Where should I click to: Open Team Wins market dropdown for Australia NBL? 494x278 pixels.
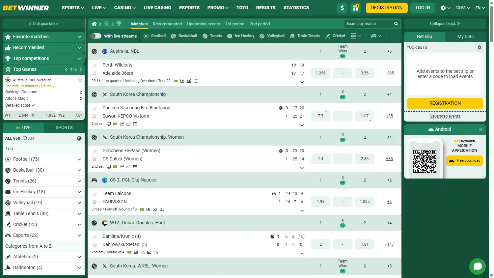pos(343,56)
